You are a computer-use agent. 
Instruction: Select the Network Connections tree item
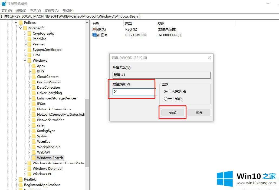[54, 109]
